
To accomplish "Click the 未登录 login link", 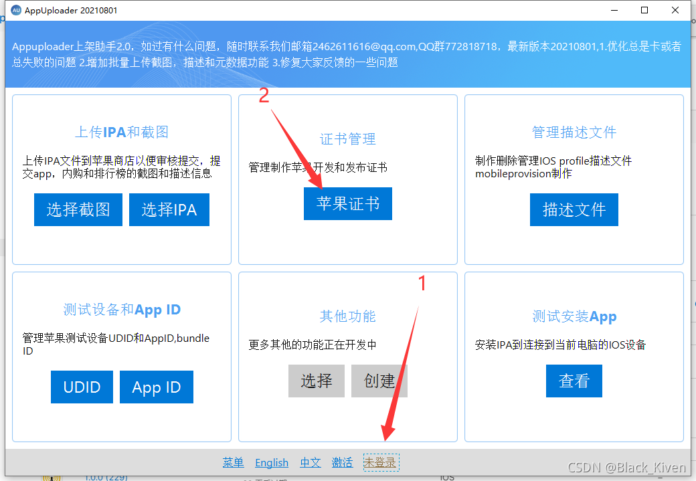I will [381, 462].
